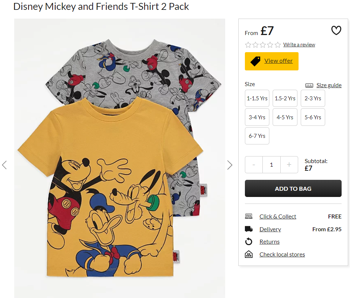The height and width of the screenshot is (298, 350).
Task: Open the Write a review link
Action: pos(299,44)
